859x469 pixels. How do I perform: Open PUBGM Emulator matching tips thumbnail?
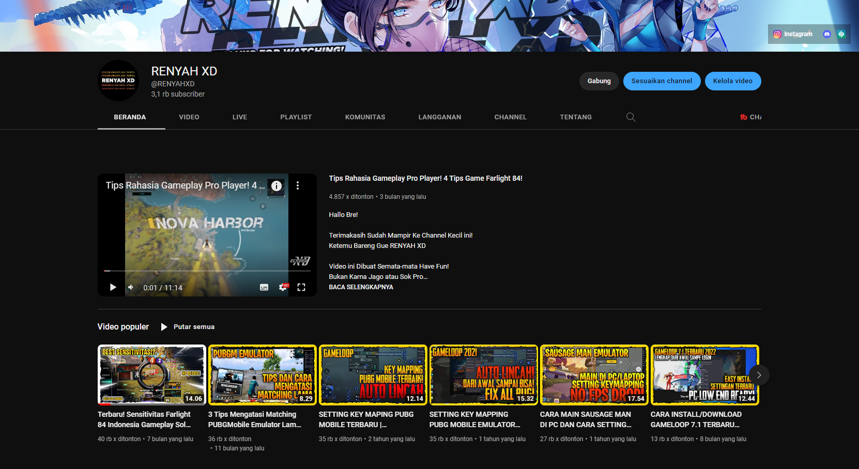(262, 375)
